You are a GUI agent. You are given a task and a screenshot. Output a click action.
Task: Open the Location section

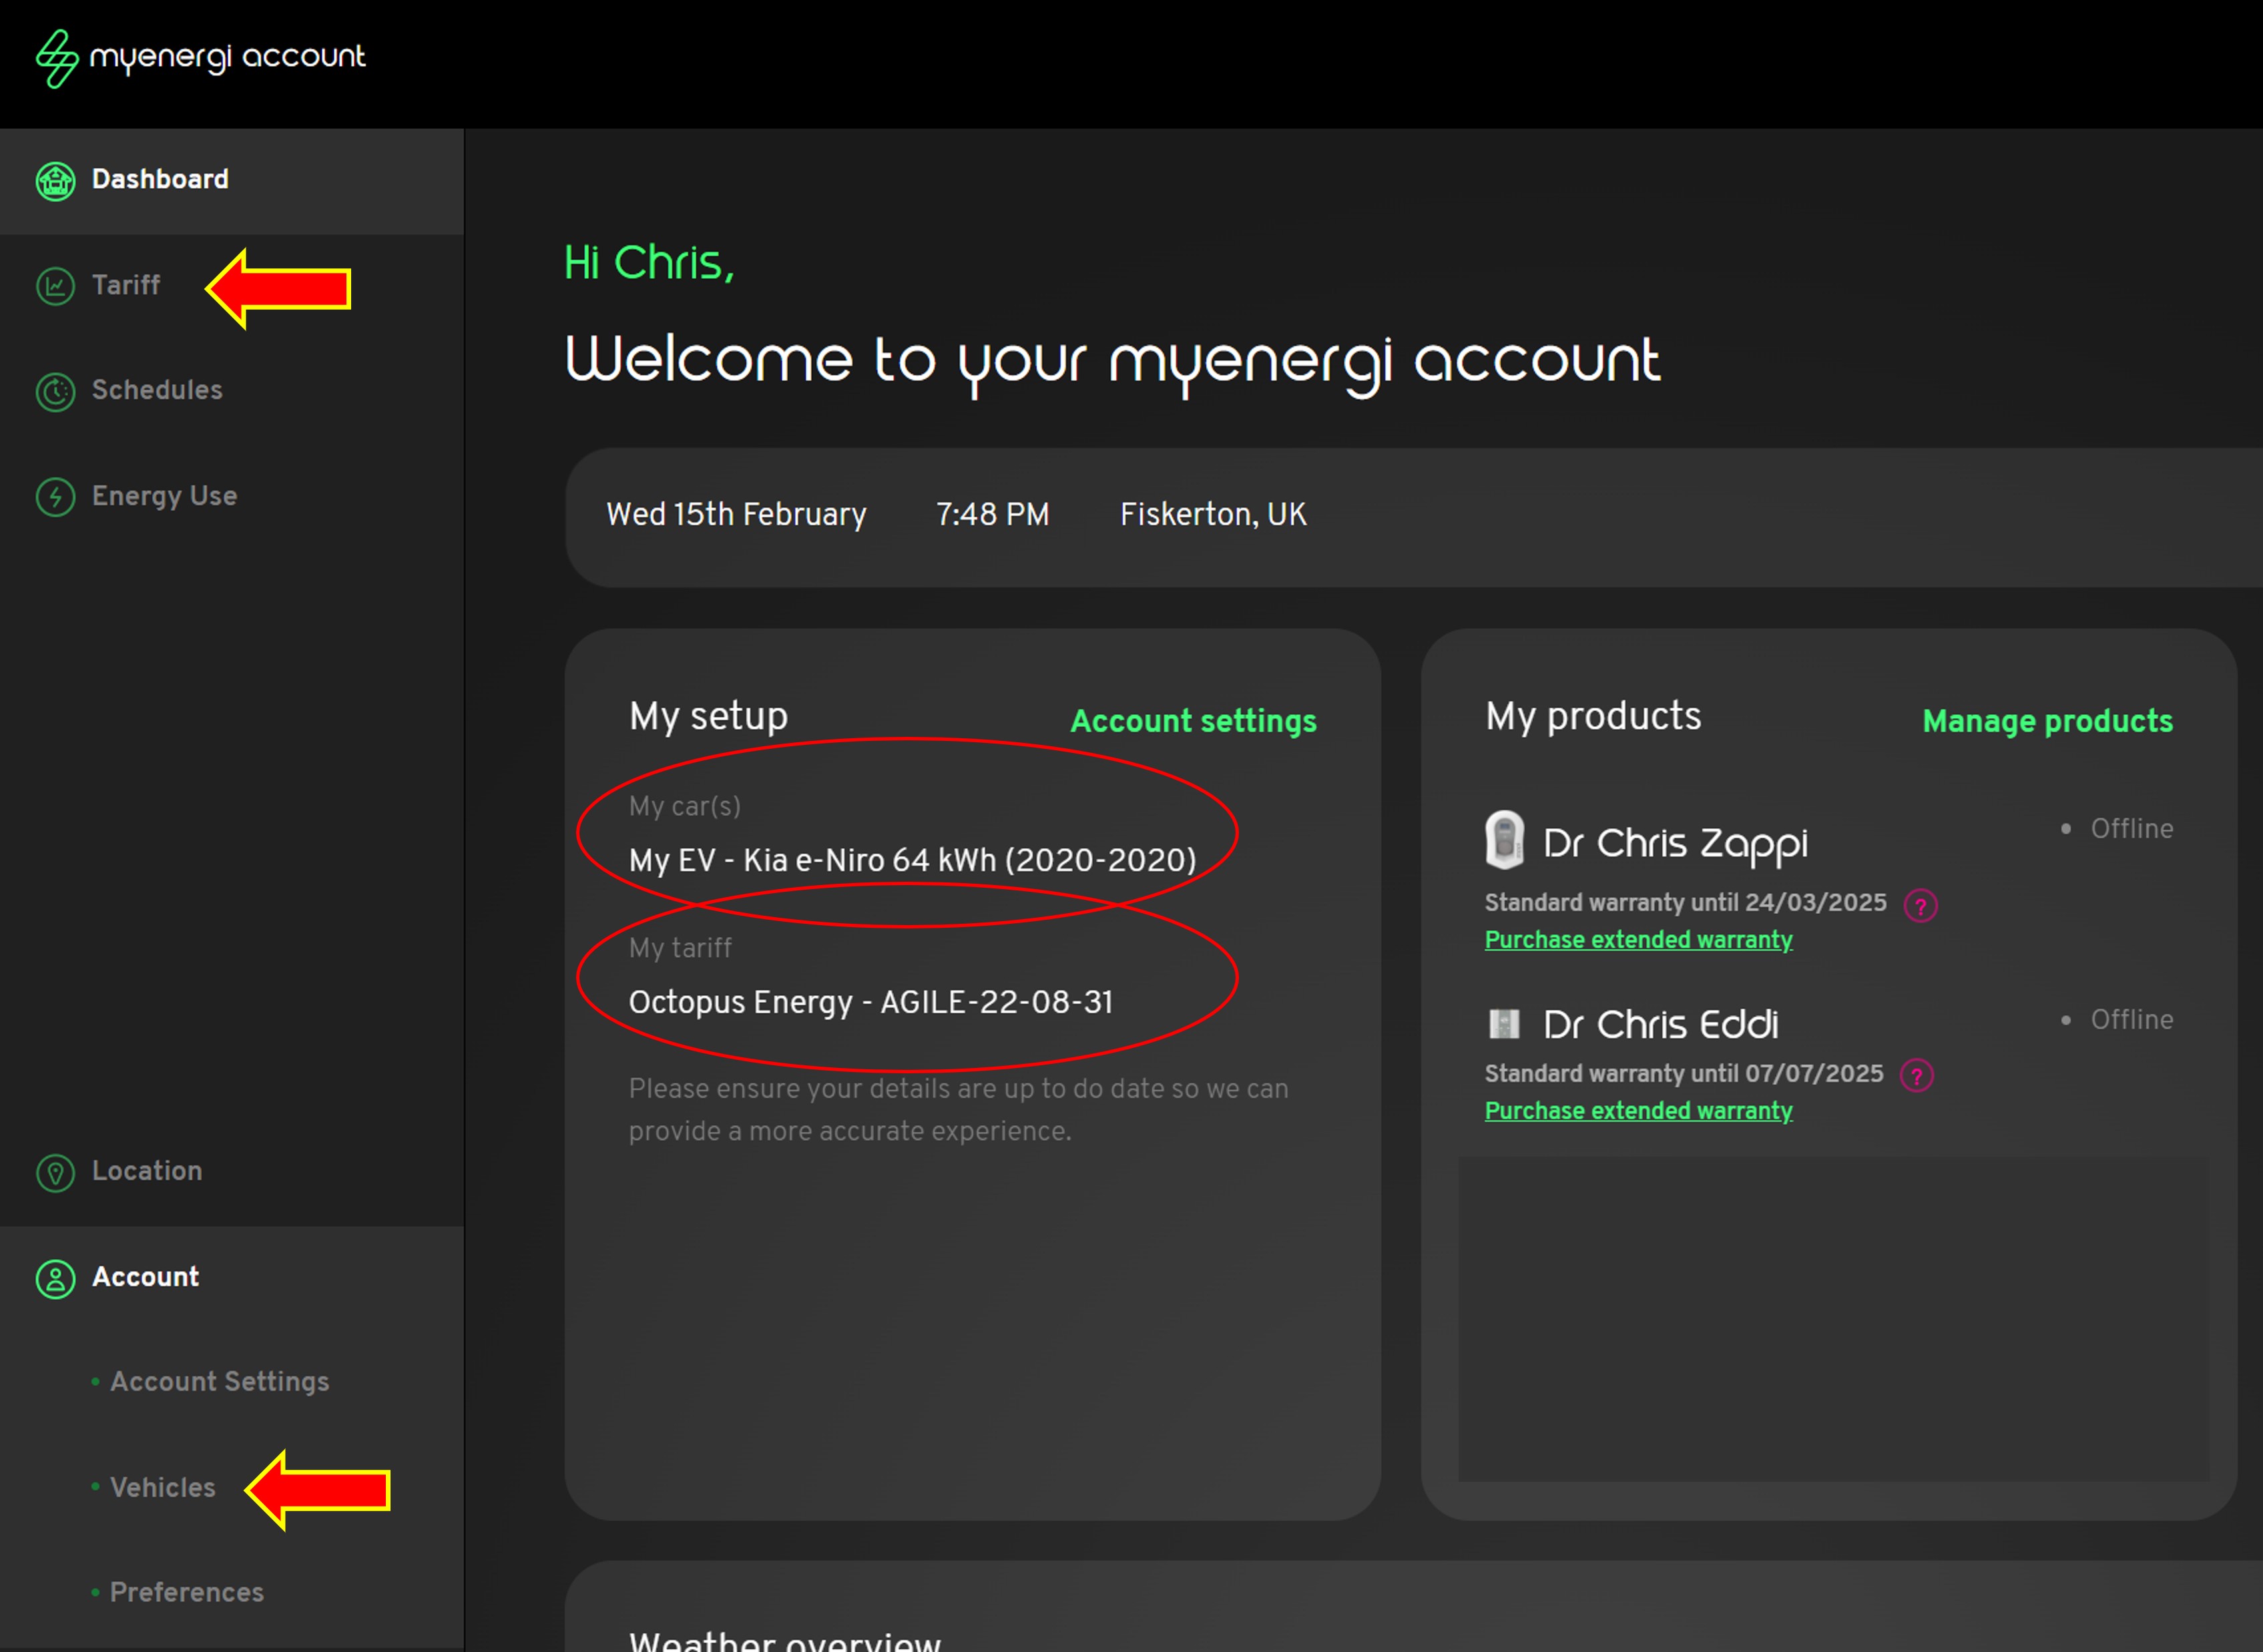147,1171
